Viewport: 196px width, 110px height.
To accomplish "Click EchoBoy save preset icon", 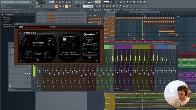I will pyautogui.click(x=51, y=27).
